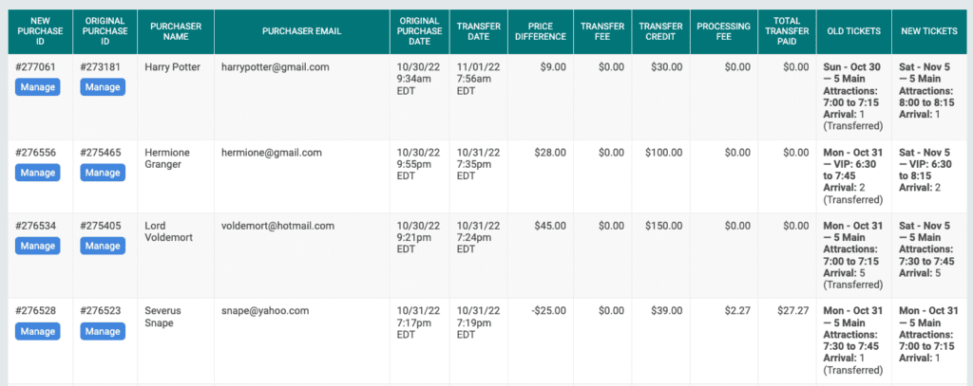Sort by Transfer Date column header
The height and width of the screenshot is (386, 973).
479,31
